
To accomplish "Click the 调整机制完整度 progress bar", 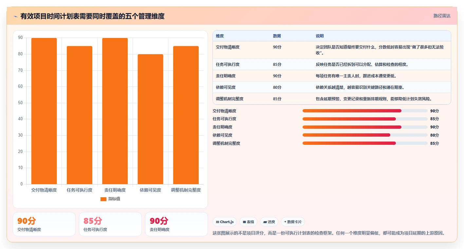I will click(x=365, y=143).
